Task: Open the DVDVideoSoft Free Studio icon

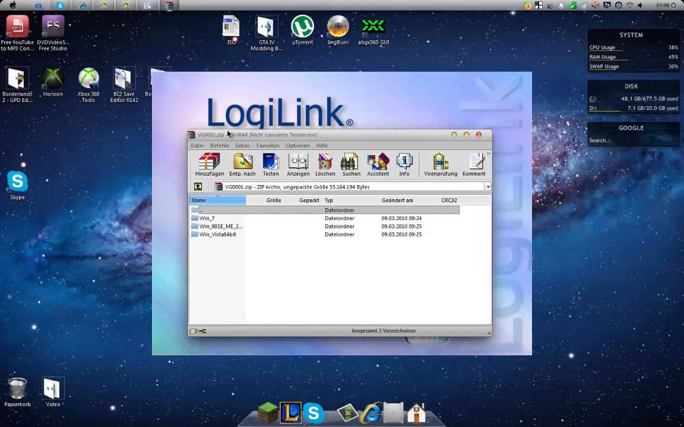Action: (x=53, y=33)
